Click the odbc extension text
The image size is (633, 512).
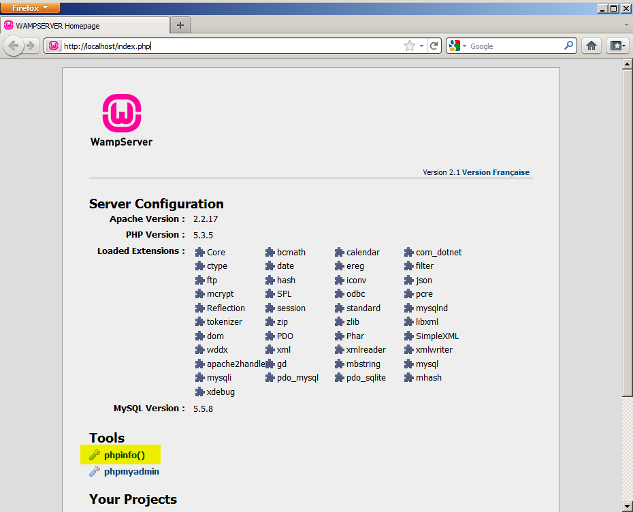point(356,294)
